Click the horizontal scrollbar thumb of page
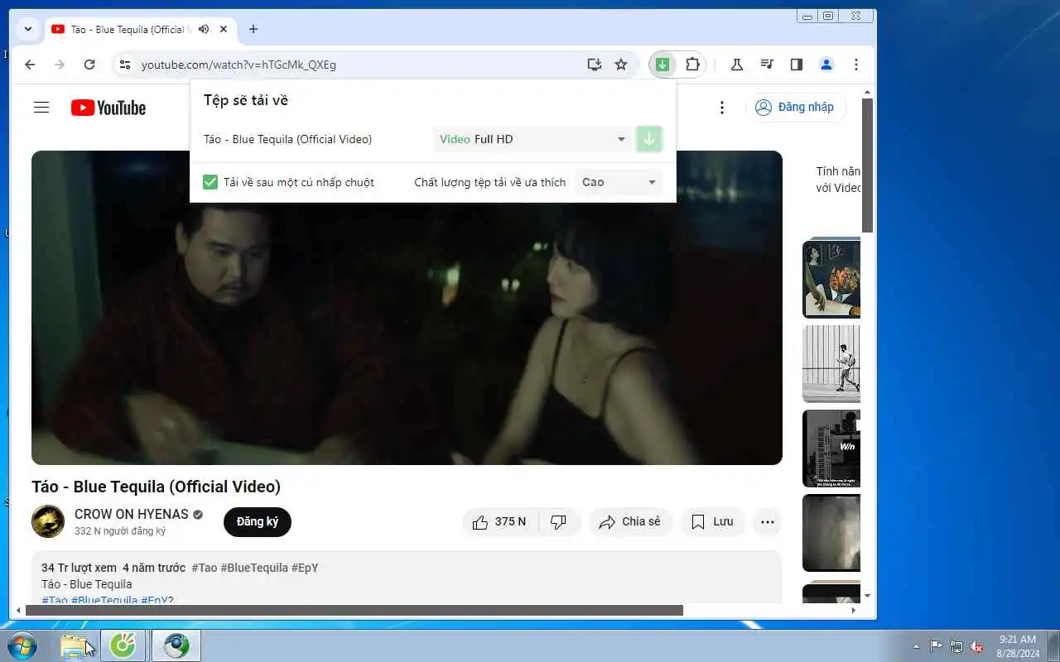This screenshot has width=1060, height=662. click(354, 611)
